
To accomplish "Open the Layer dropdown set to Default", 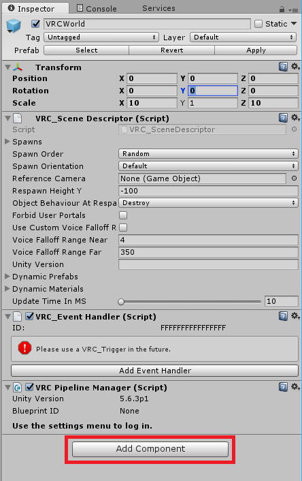I will click(244, 37).
